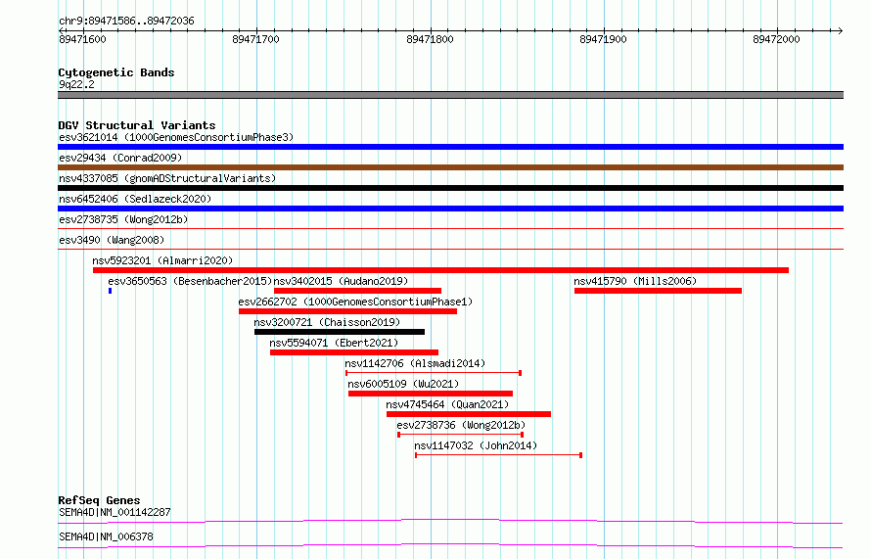This screenshot has width=871, height=559.
Task: Select the red nsv4745464 variant bar
Action: [x=469, y=414]
